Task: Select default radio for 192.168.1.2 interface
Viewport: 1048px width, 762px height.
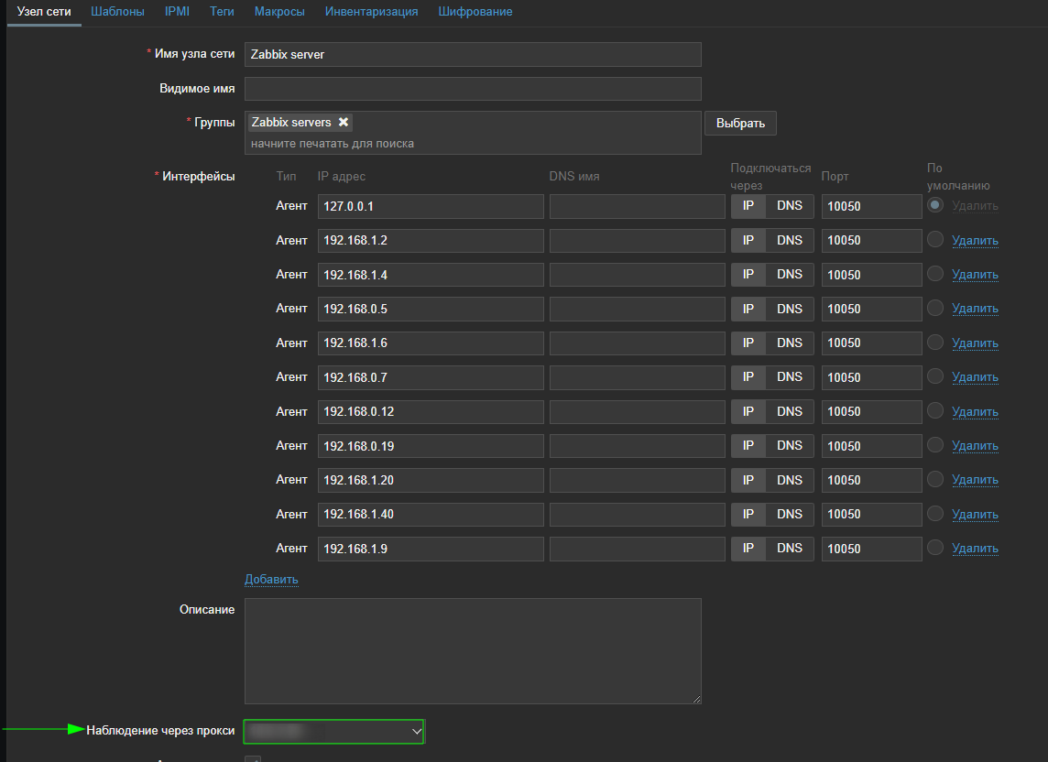Action: tap(935, 240)
